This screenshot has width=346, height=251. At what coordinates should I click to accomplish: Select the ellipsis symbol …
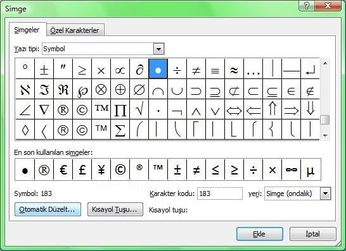tap(253, 69)
